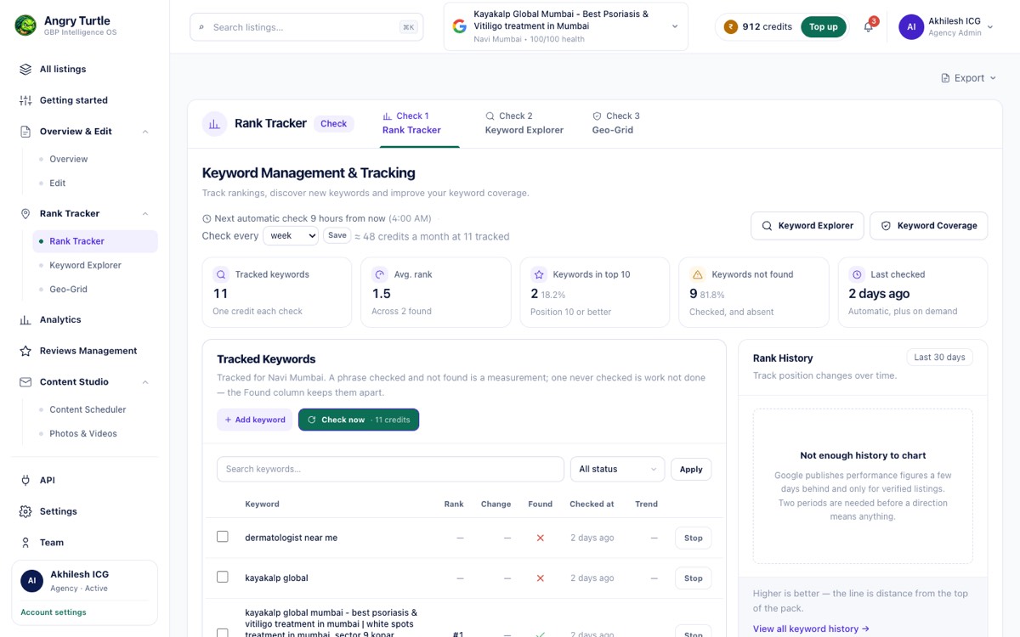Click the Rank column header
1020x637 pixels.
[454, 505]
